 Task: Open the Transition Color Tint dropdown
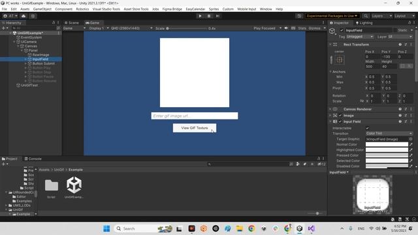click(x=389, y=133)
